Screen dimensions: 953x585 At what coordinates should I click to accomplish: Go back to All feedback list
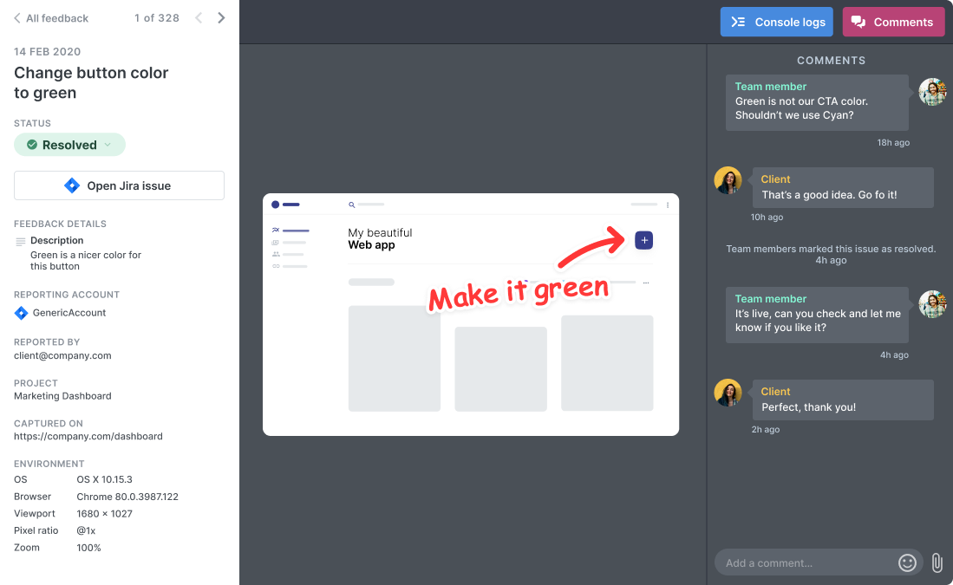point(51,18)
